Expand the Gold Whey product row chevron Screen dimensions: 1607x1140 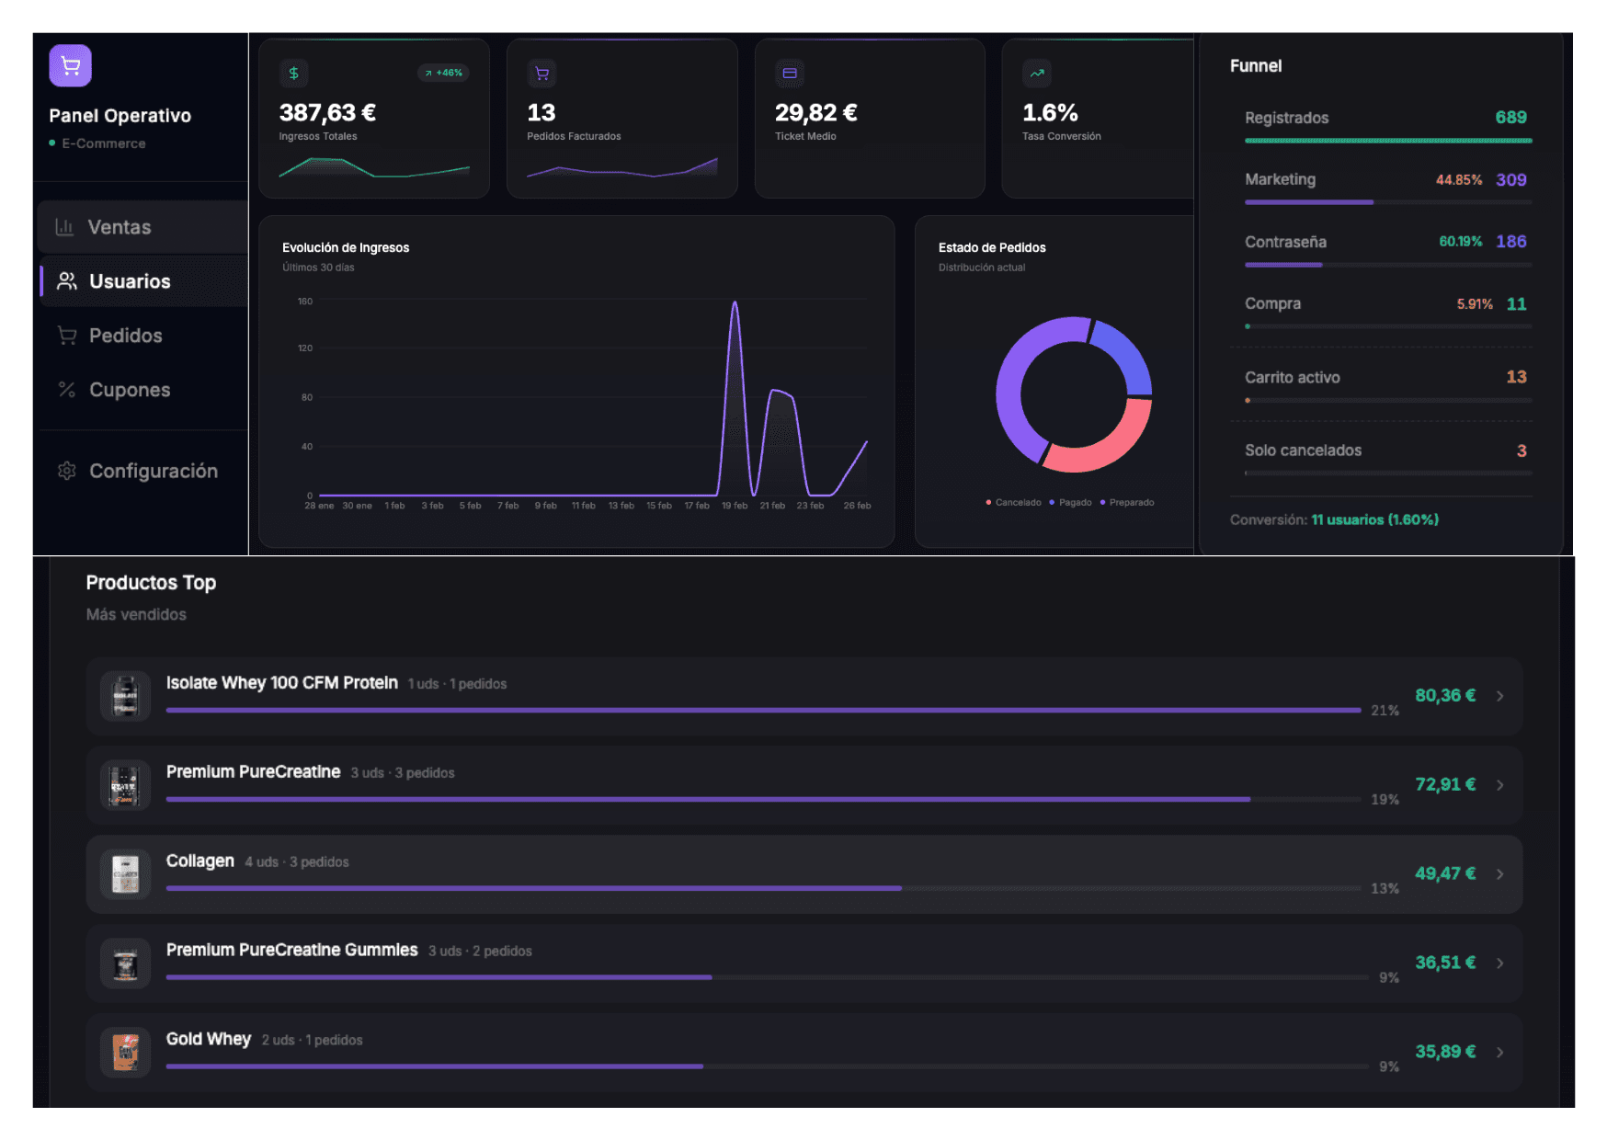[x=1499, y=1053]
